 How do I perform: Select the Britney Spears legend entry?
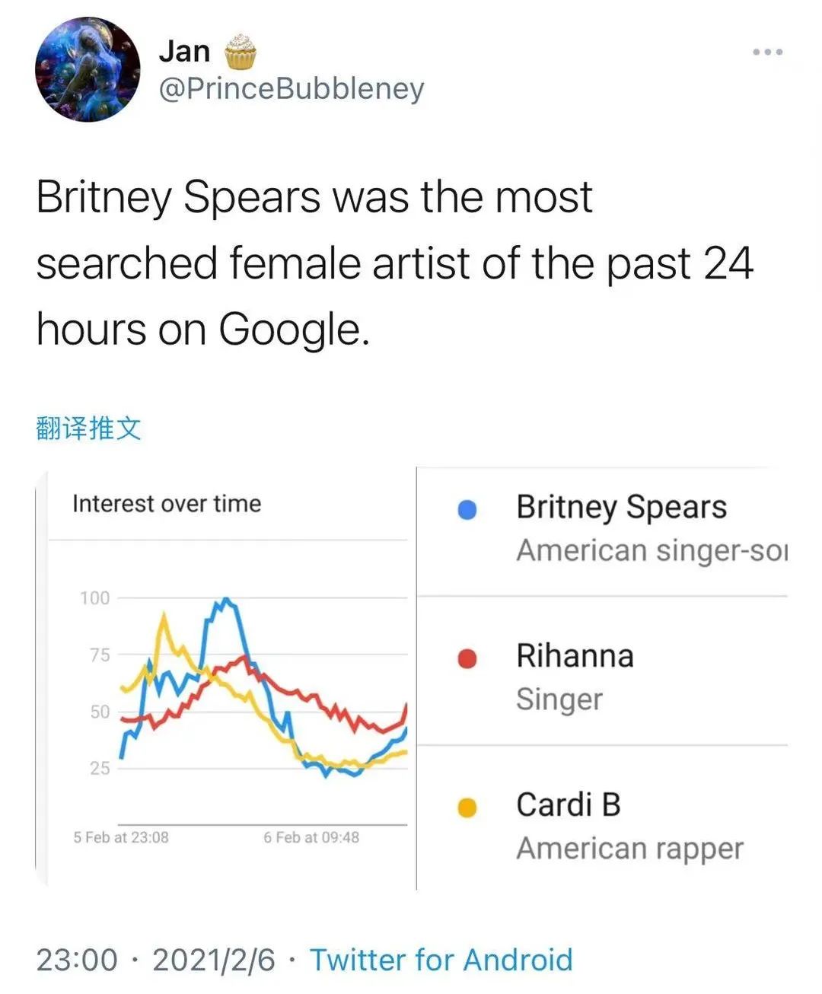603,530
